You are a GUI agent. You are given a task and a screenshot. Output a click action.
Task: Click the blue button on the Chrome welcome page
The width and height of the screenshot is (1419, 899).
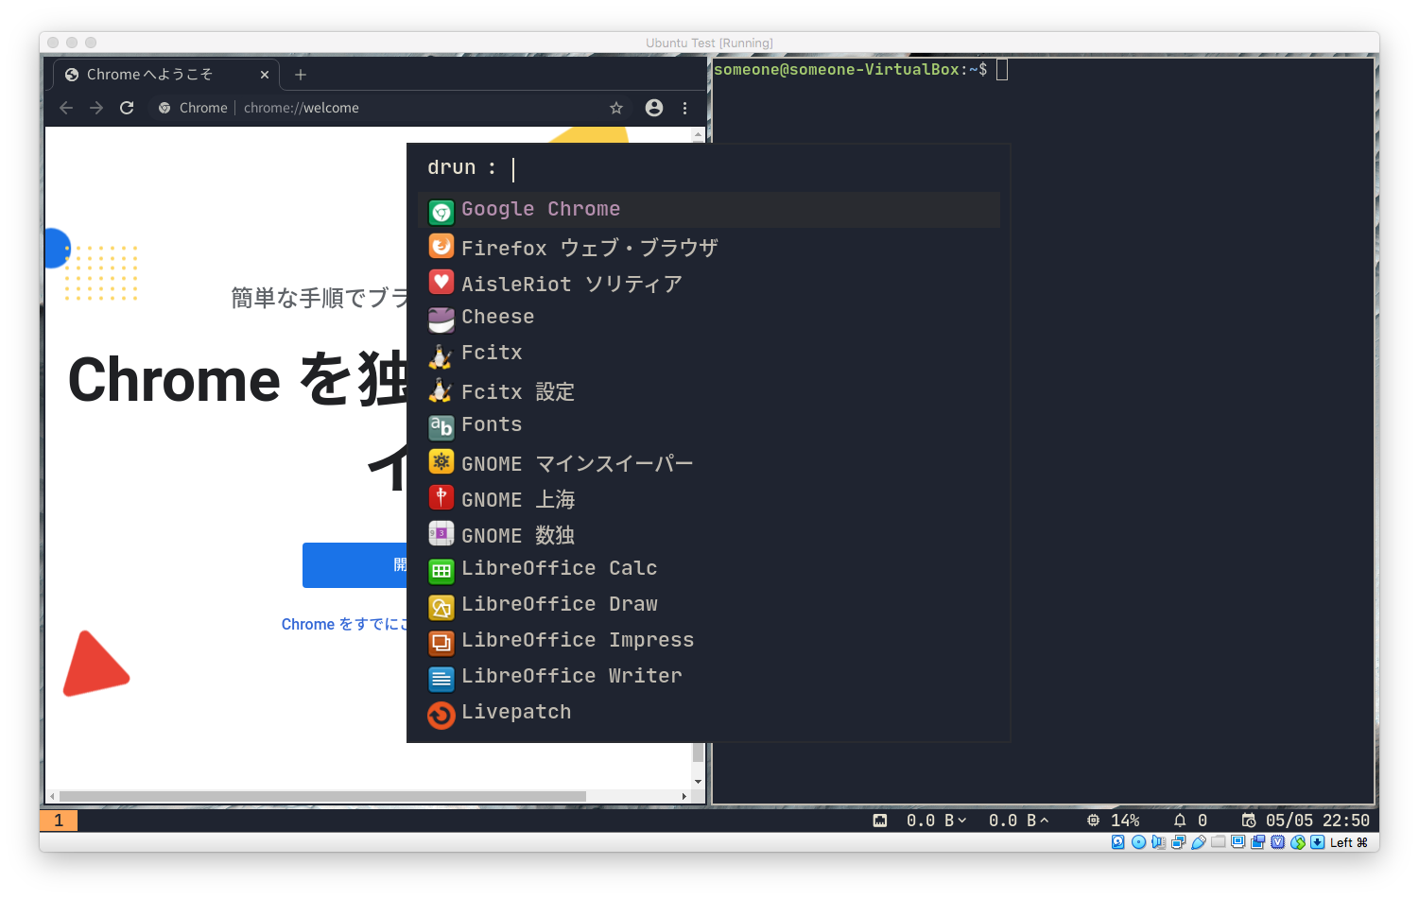[x=355, y=565]
